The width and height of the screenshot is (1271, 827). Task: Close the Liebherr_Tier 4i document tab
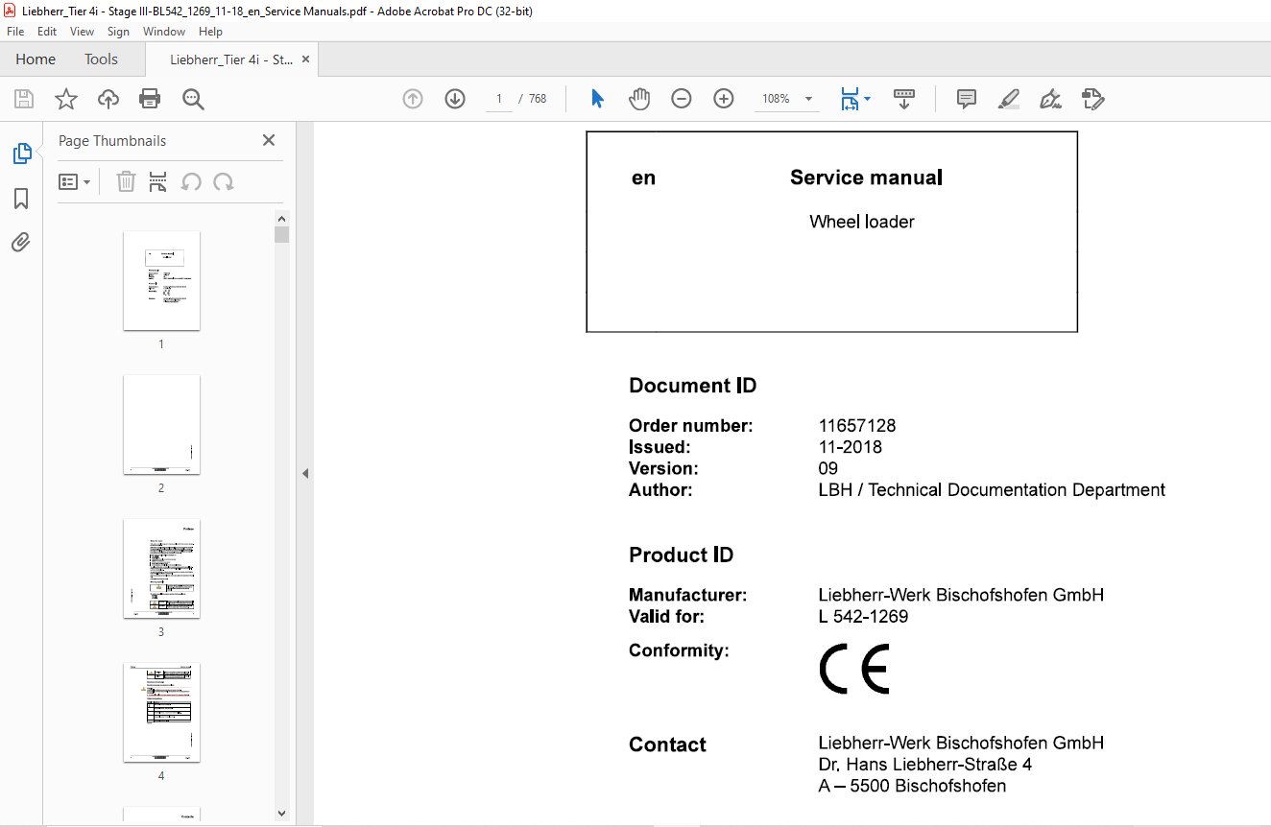click(305, 59)
